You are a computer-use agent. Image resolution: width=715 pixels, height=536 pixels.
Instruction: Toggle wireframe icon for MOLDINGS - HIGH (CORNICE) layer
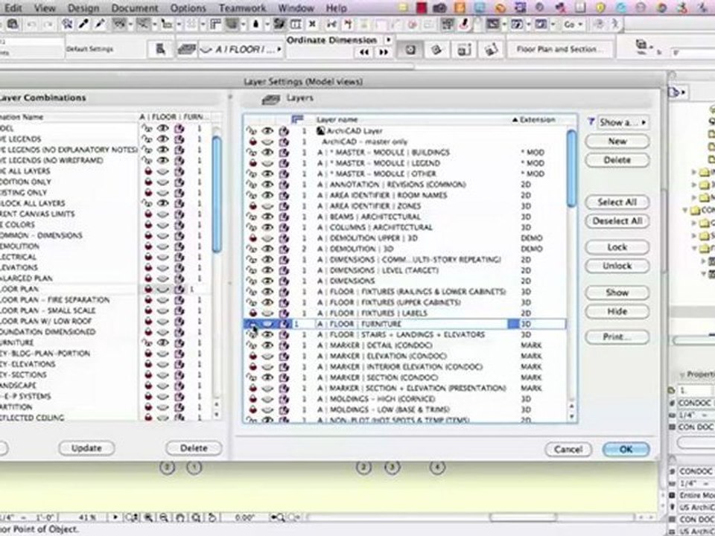click(x=284, y=399)
